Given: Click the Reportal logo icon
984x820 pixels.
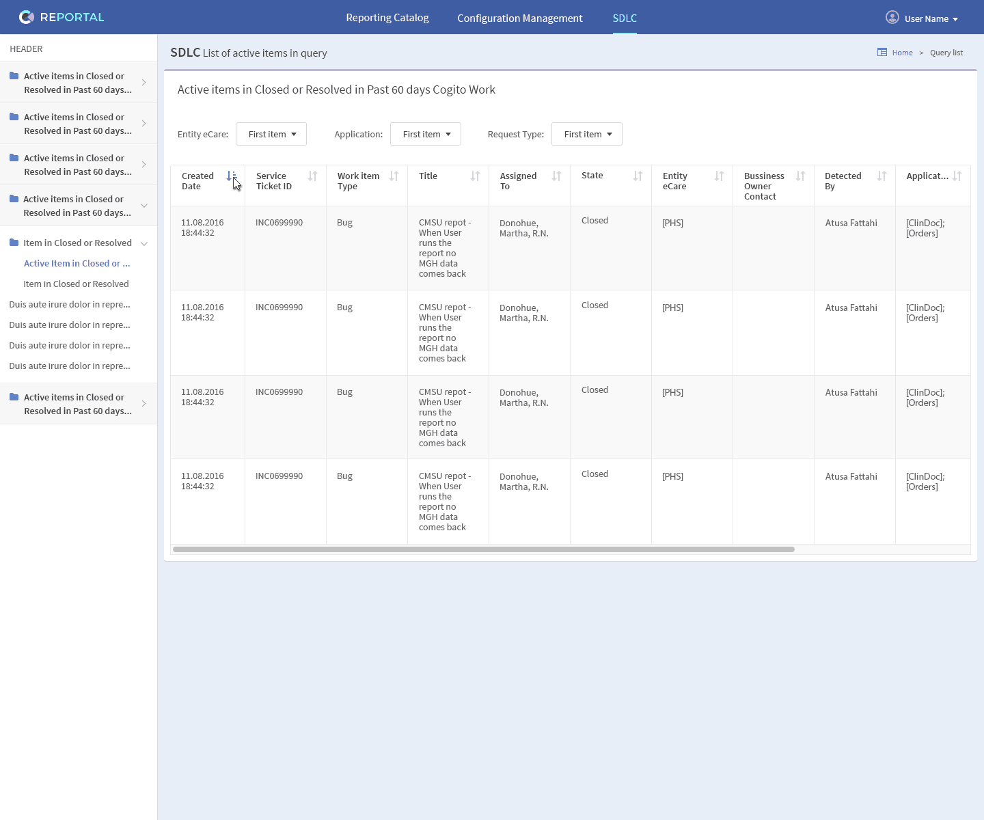Looking at the screenshot, I should pos(27,17).
